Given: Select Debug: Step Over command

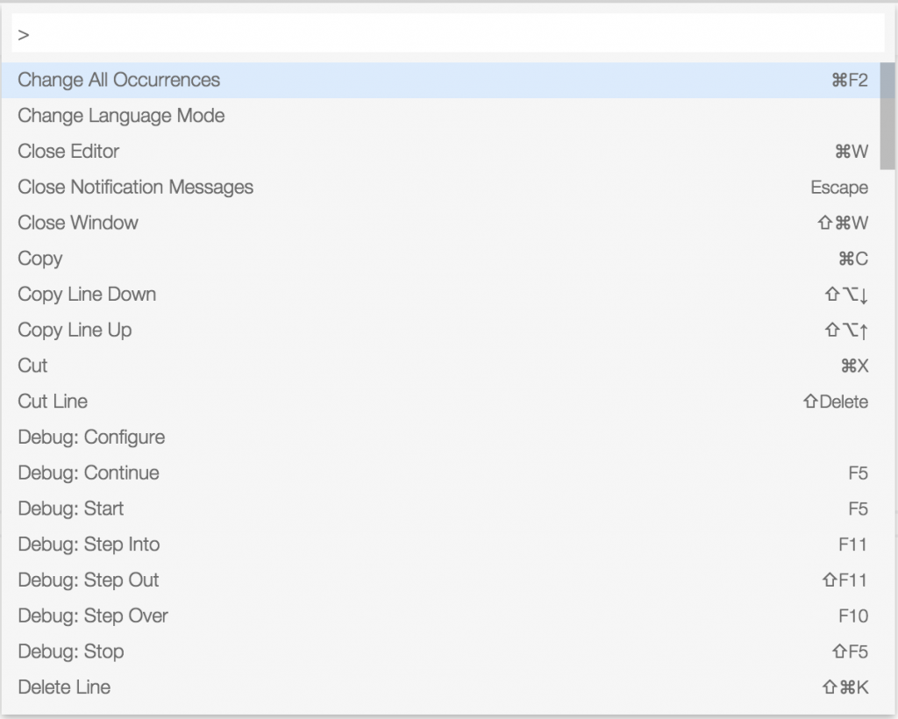Looking at the screenshot, I should [x=93, y=616].
